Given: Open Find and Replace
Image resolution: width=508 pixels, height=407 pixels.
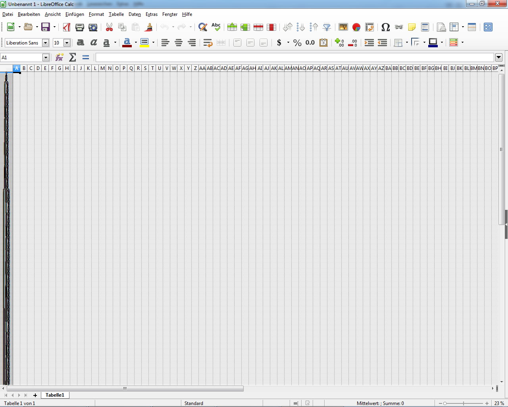Looking at the screenshot, I should point(203,27).
